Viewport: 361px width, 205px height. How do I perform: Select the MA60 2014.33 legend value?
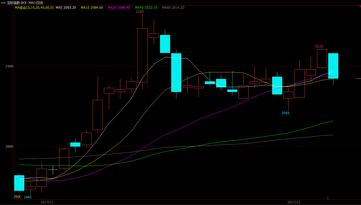click(173, 8)
